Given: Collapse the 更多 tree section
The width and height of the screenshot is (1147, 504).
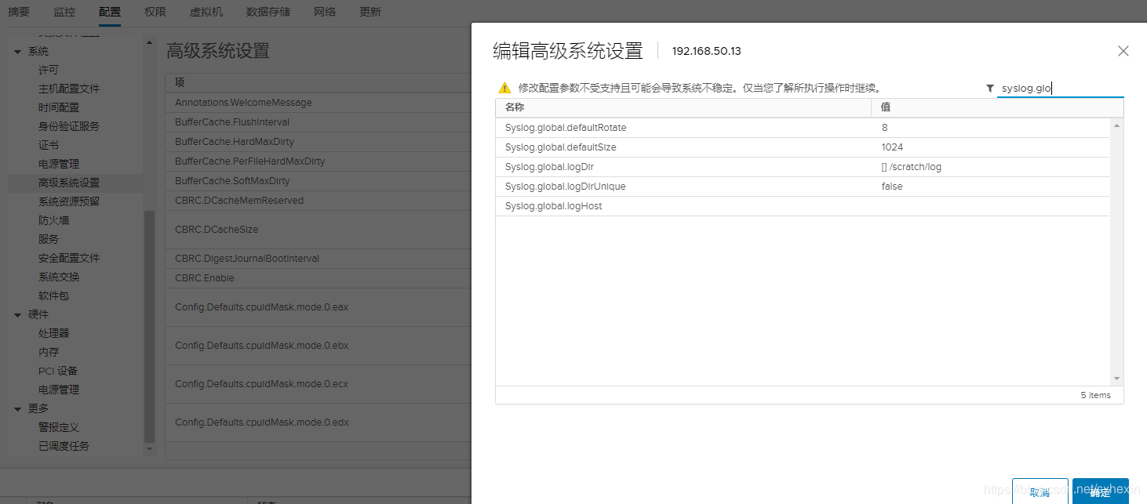Looking at the screenshot, I should [x=17, y=409].
